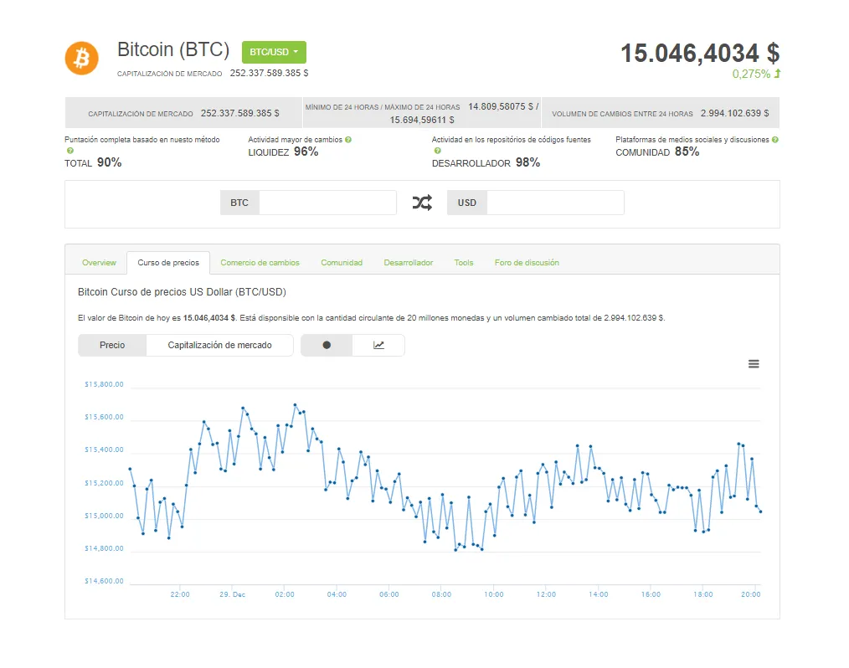Open the Foro de discusión tab
The height and width of the screenshot is (668, 849).
coord(527,263)
